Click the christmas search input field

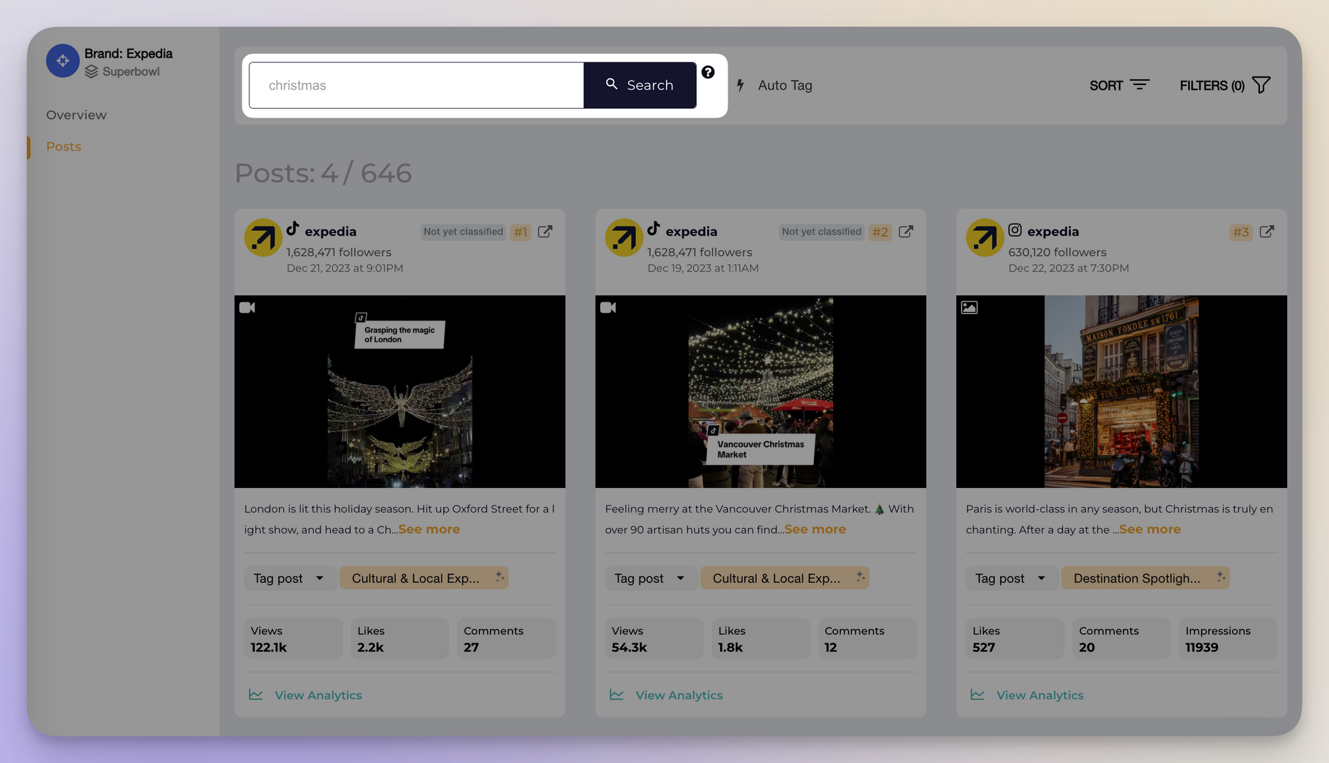(417, 85)
